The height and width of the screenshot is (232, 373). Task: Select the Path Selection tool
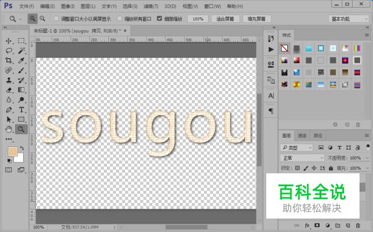point(9,119)
